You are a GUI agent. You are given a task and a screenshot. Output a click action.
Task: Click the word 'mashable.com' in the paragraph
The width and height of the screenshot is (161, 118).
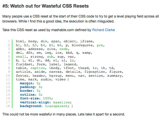(63, 30)
